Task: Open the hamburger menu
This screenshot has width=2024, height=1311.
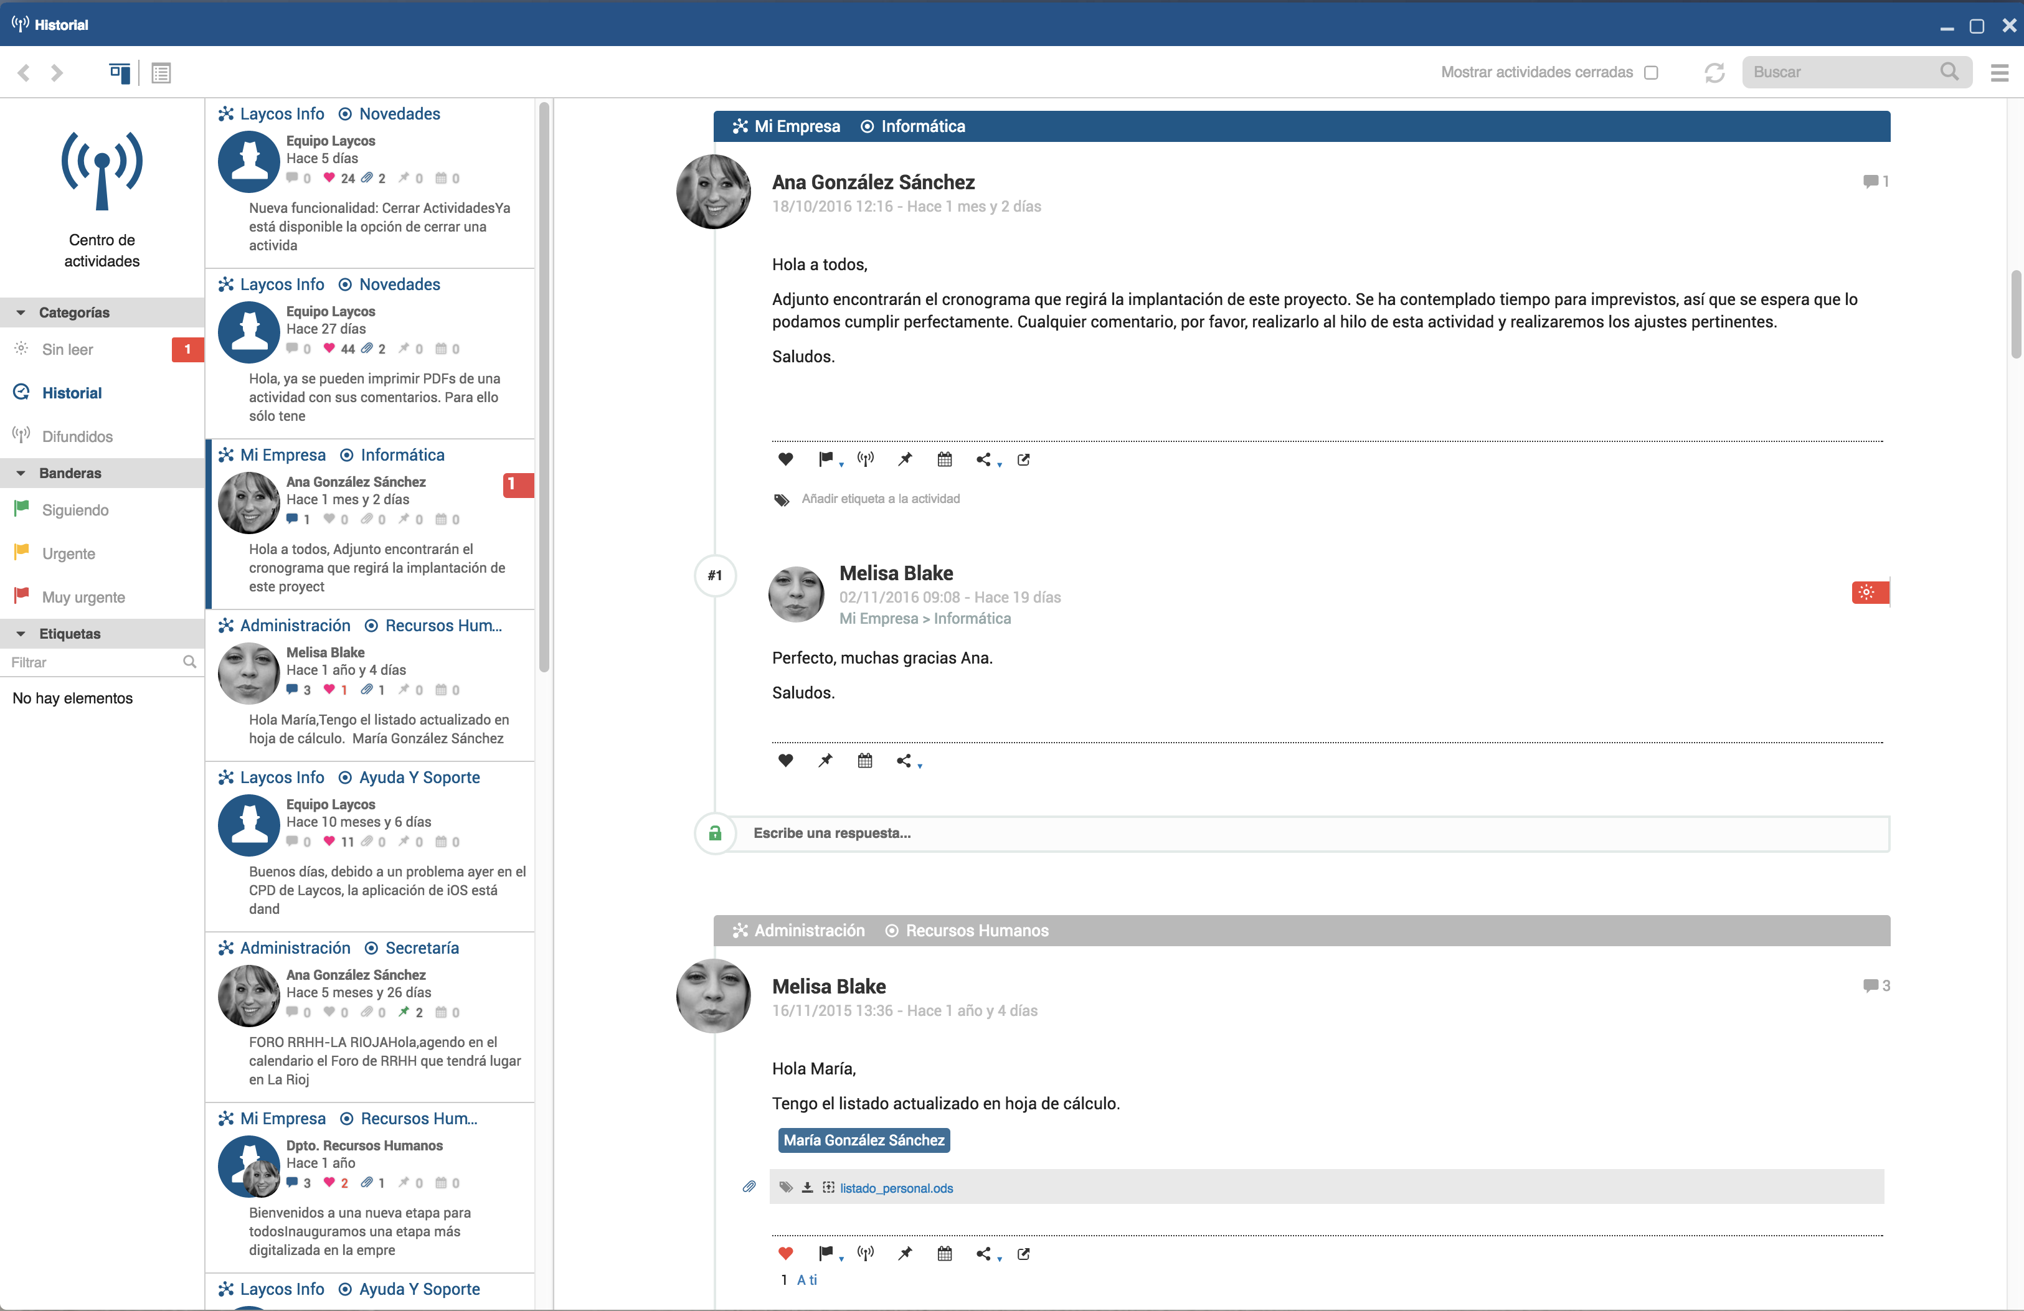Action: pyautogui.click(x=1999, y=73)
